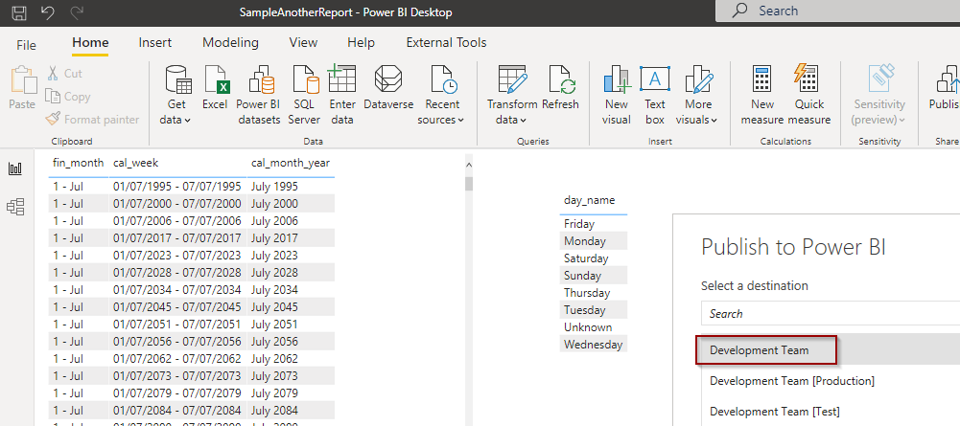Screen dimensions: 960x426
Task: Insert a Text box
Action: pyautogui.click(x=654, y=96)
